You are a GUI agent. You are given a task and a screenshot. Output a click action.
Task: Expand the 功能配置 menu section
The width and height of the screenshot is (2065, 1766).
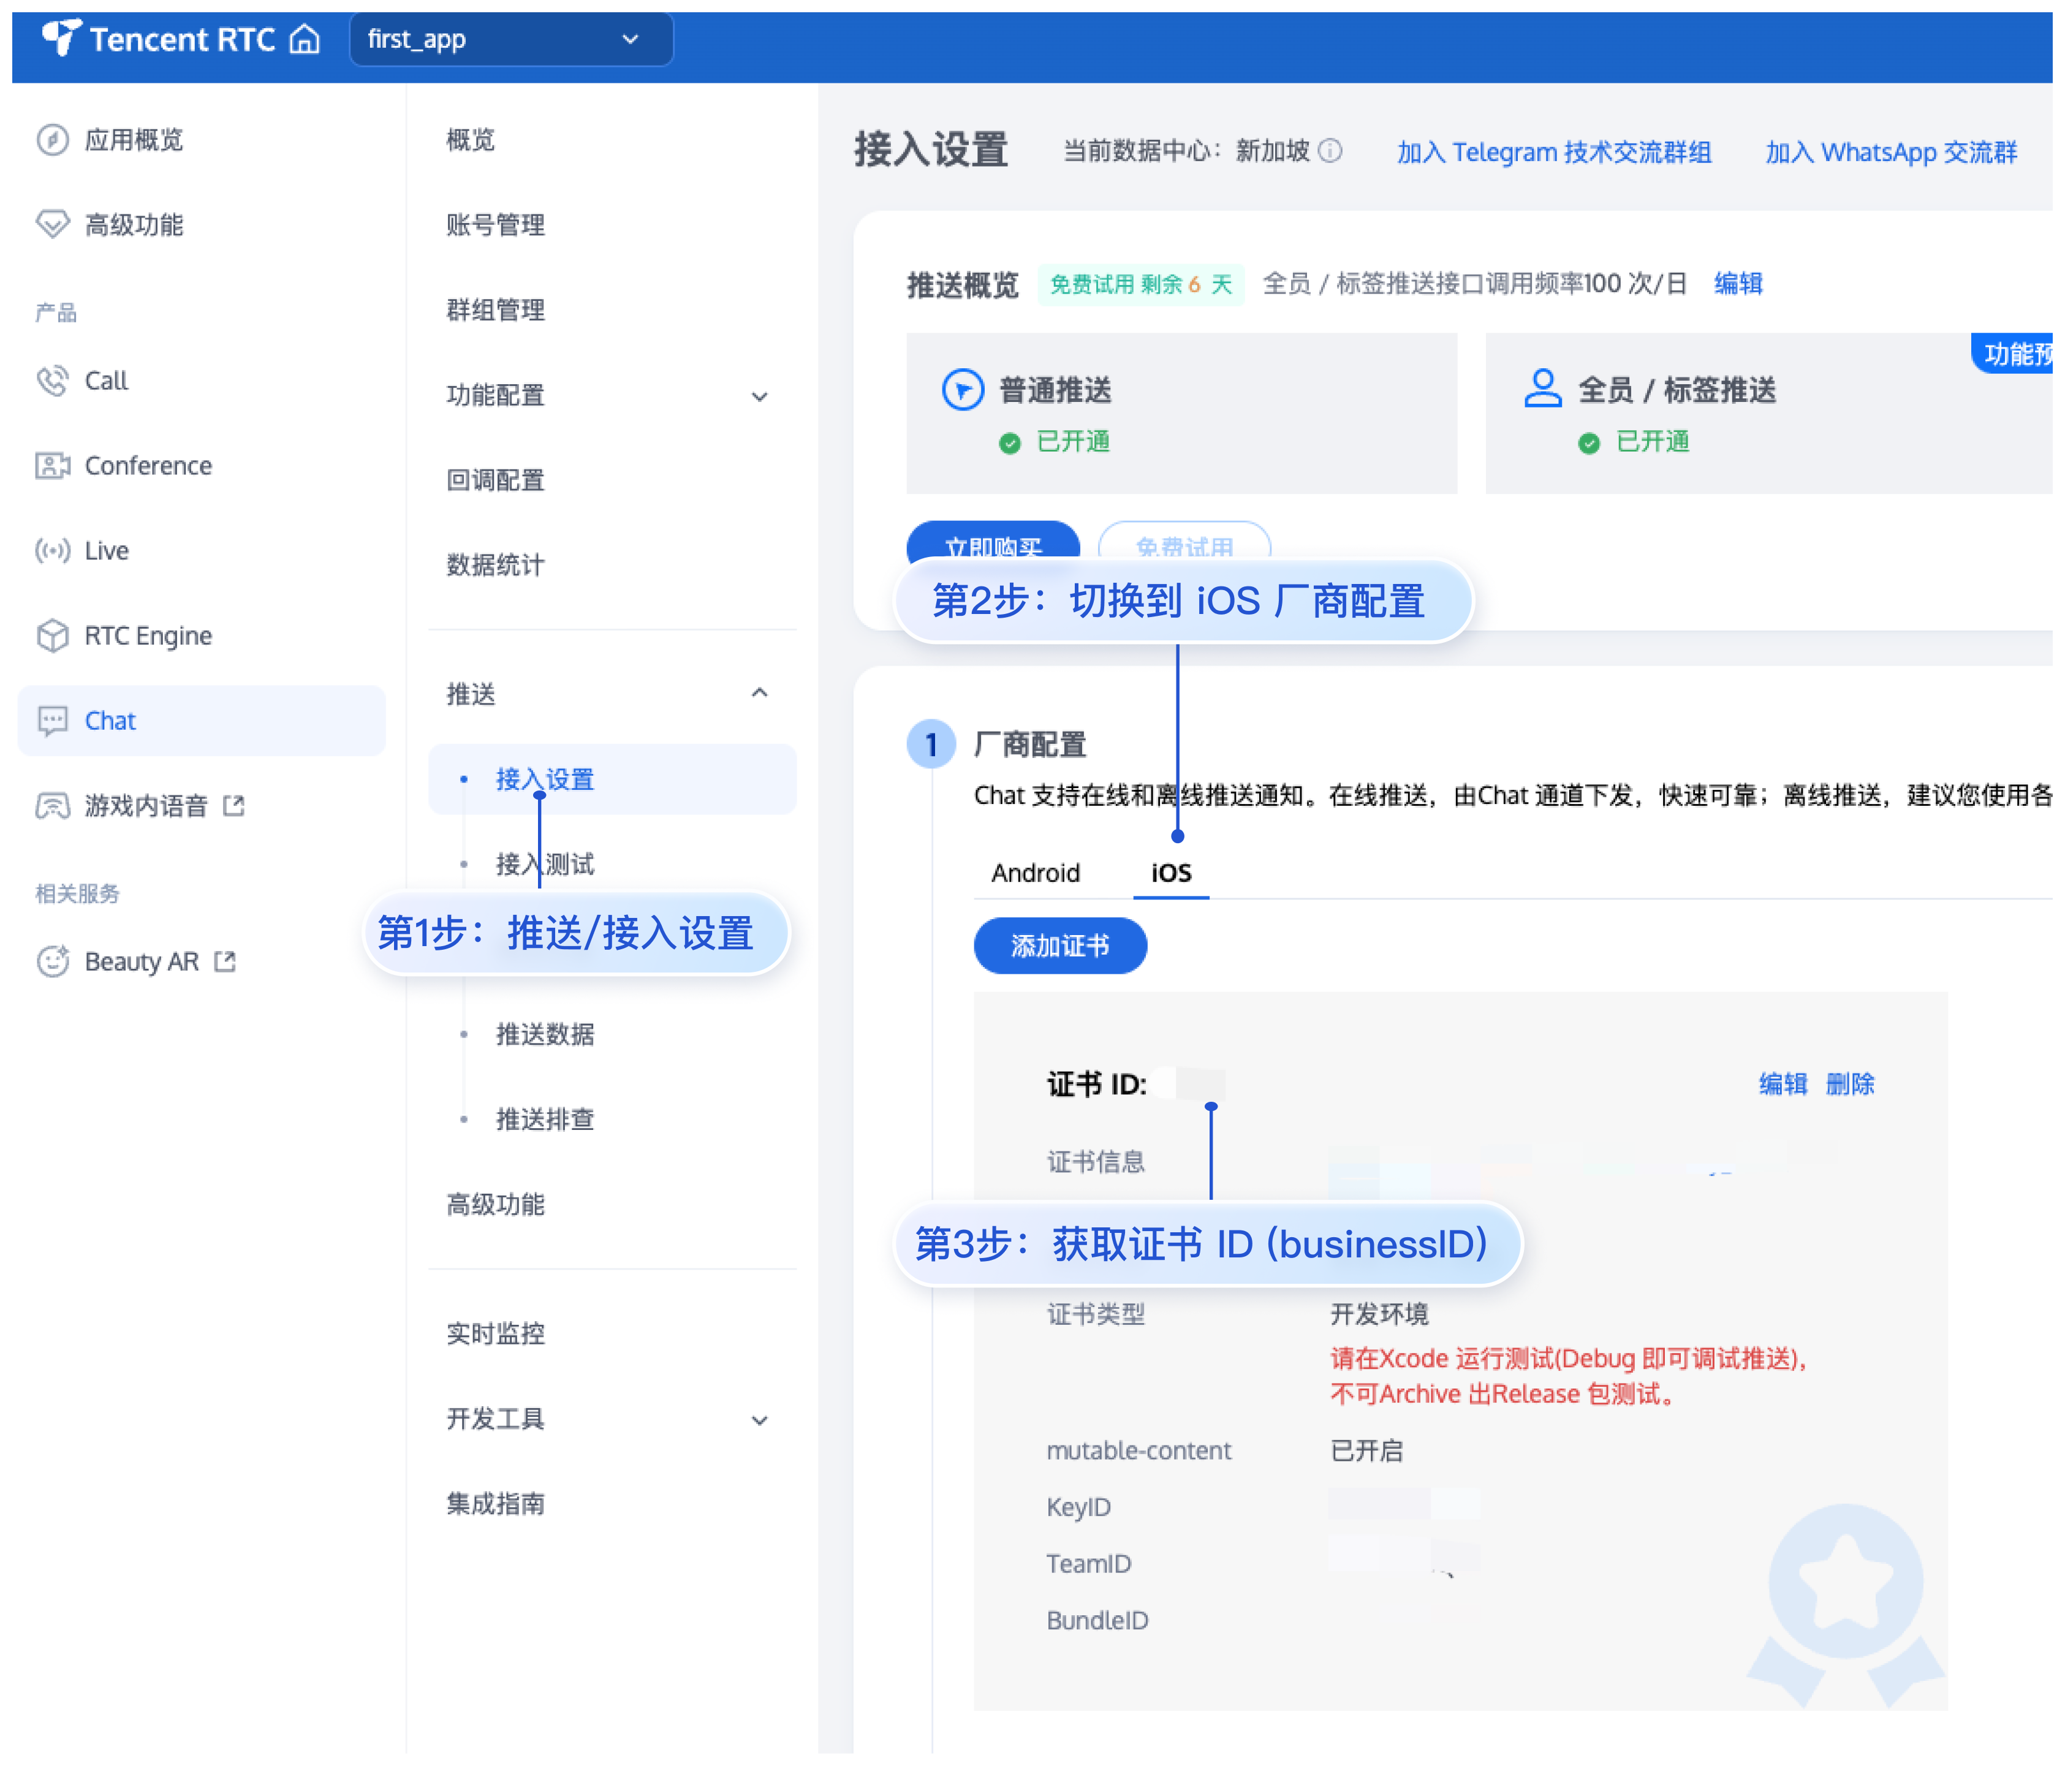coord(759,396)
